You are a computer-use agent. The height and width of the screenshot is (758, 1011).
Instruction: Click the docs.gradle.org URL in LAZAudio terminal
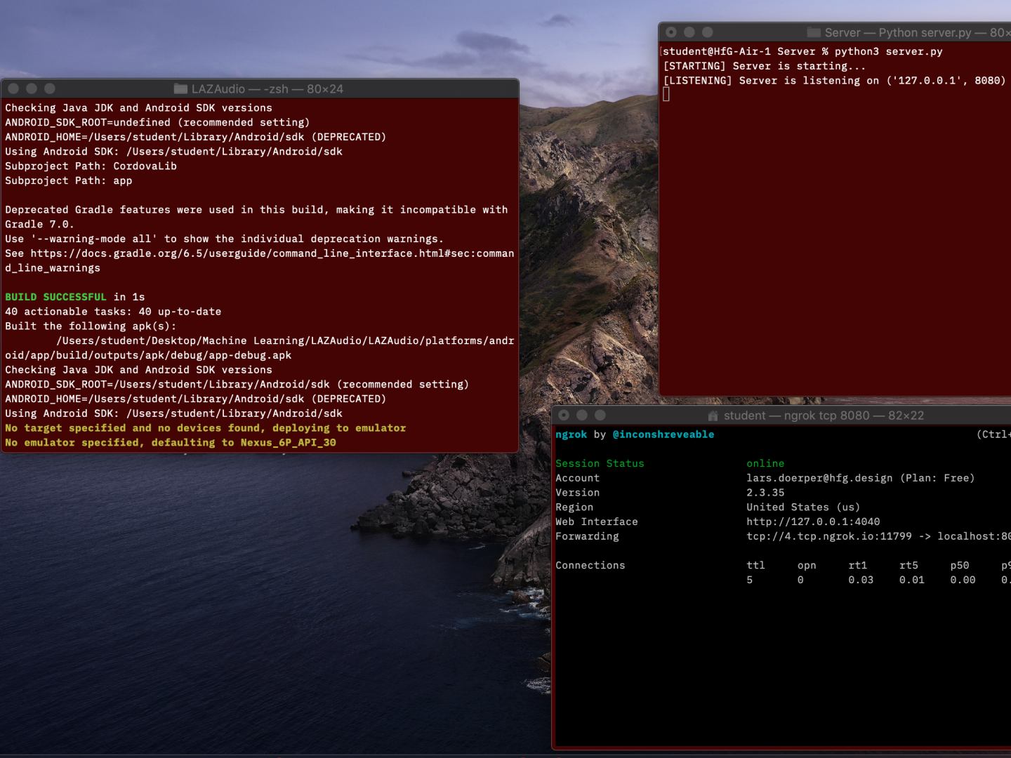click(272, 253)
